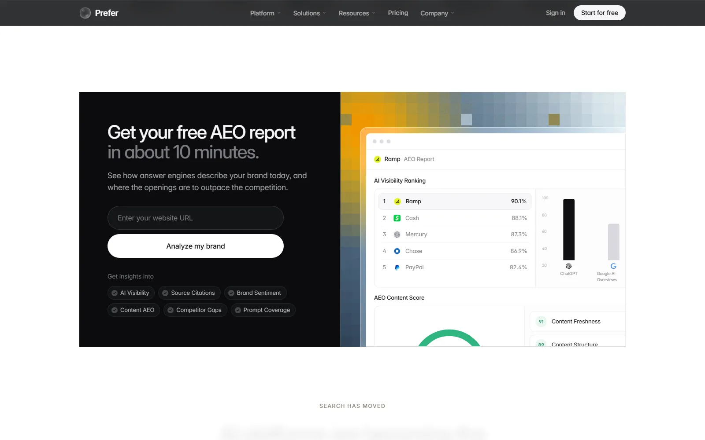Image resolution: width=705 pixels, height=440 pixels.
Task: Click the Get insights into label
Action: coord(130,276)
